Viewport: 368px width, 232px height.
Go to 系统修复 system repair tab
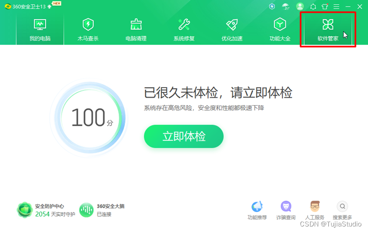tap(184, 30)
